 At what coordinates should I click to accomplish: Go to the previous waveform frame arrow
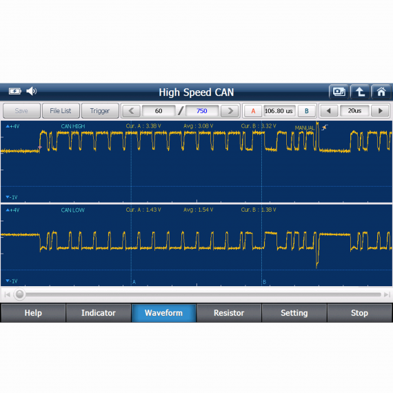[131, 111]
